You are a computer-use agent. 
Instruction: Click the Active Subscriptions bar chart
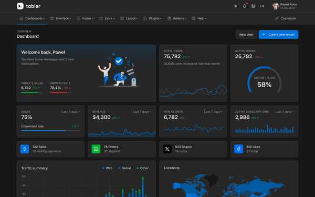[x=265, y=129]
